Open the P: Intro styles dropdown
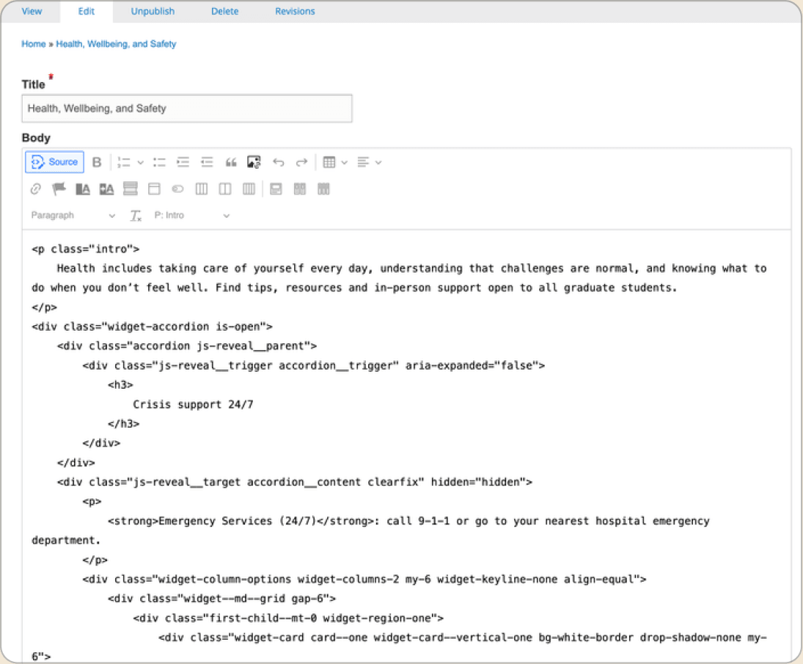 point(191,215)
